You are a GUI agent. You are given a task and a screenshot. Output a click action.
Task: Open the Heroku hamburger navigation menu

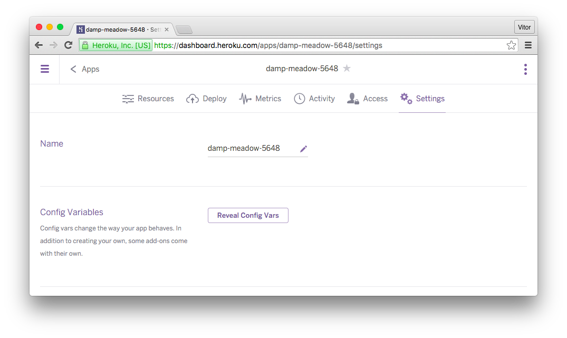[x=44, y=69]
